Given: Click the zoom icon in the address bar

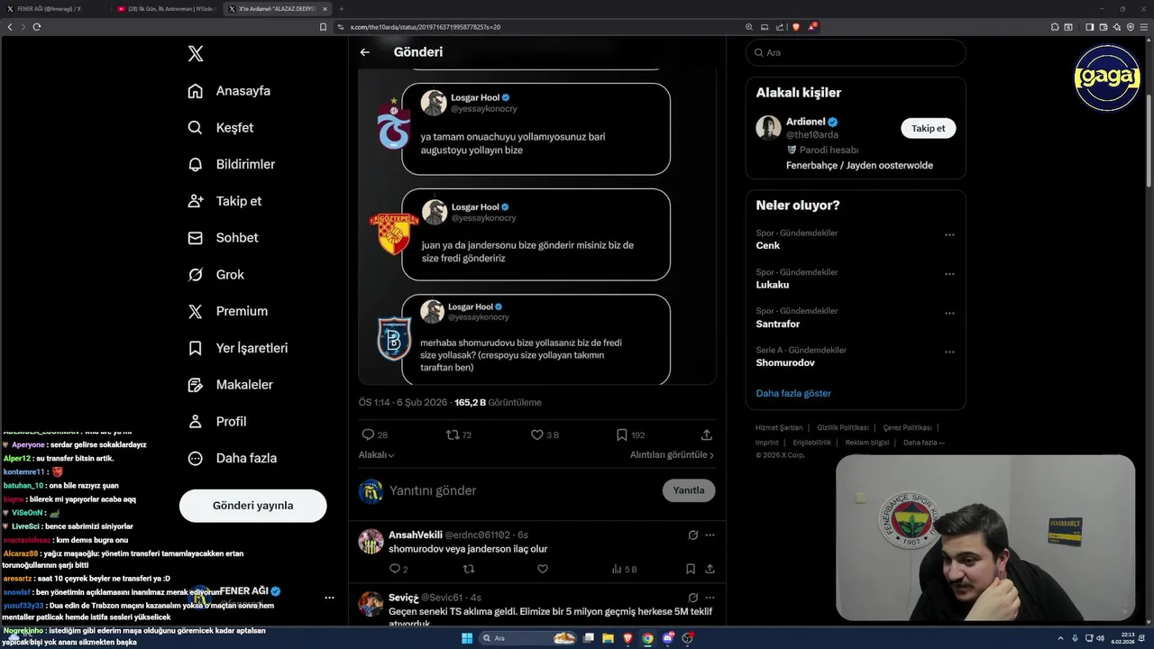Looking at the screenshot, I should pyautogui.click(x=749, y=27).
